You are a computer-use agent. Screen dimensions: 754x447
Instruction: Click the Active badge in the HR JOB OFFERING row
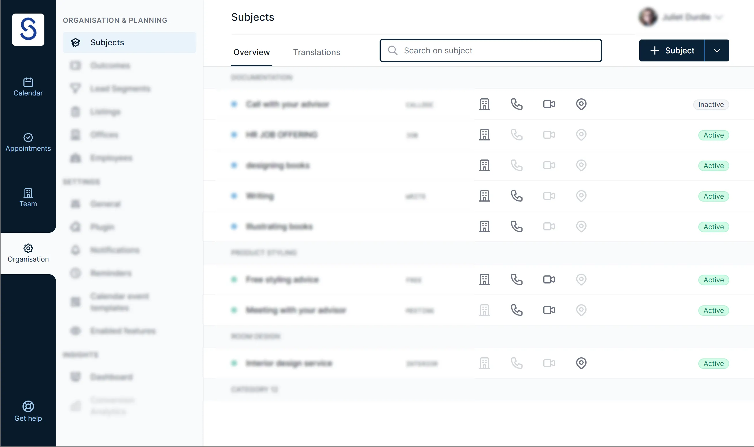[713, 135]
